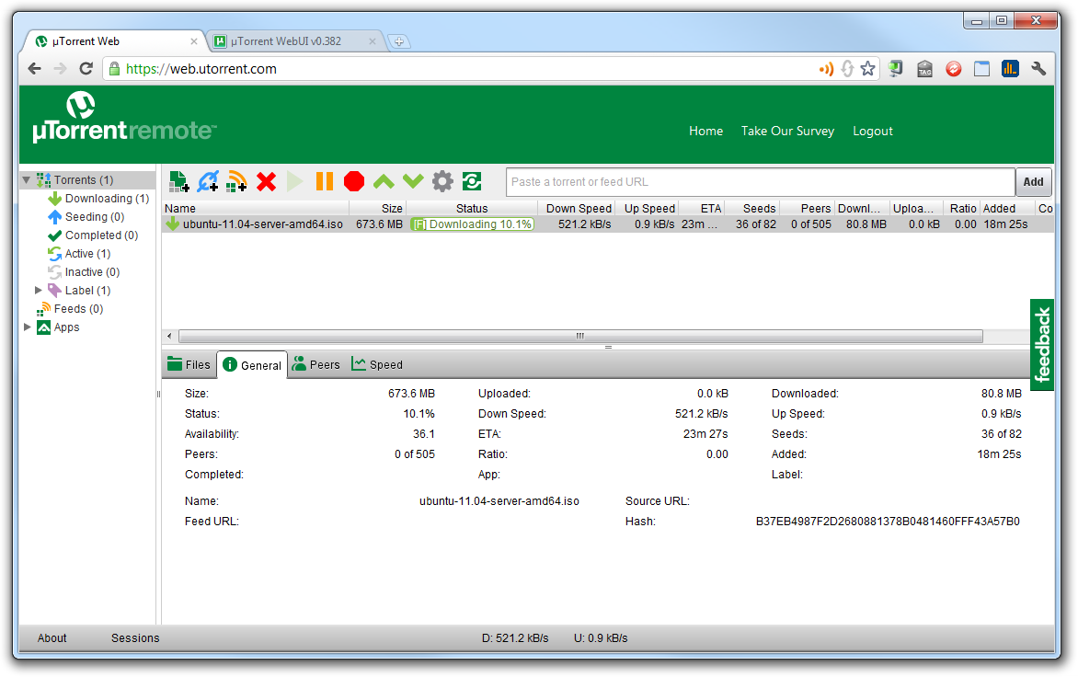Open the settings gear icon in the toolbar
Viewport: 1078px width, 677px height.
[x=442, y=181]
